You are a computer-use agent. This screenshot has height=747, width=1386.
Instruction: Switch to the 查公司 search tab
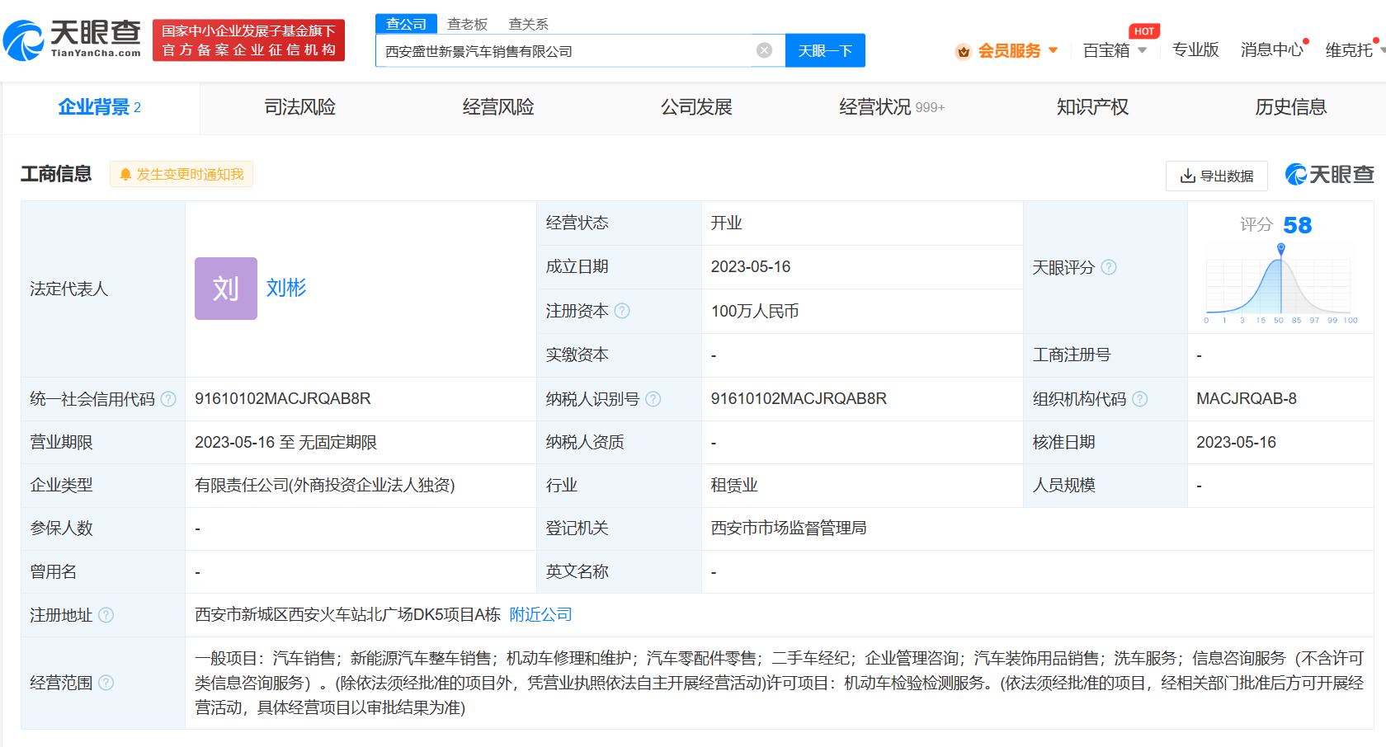[x=407, y=24]
